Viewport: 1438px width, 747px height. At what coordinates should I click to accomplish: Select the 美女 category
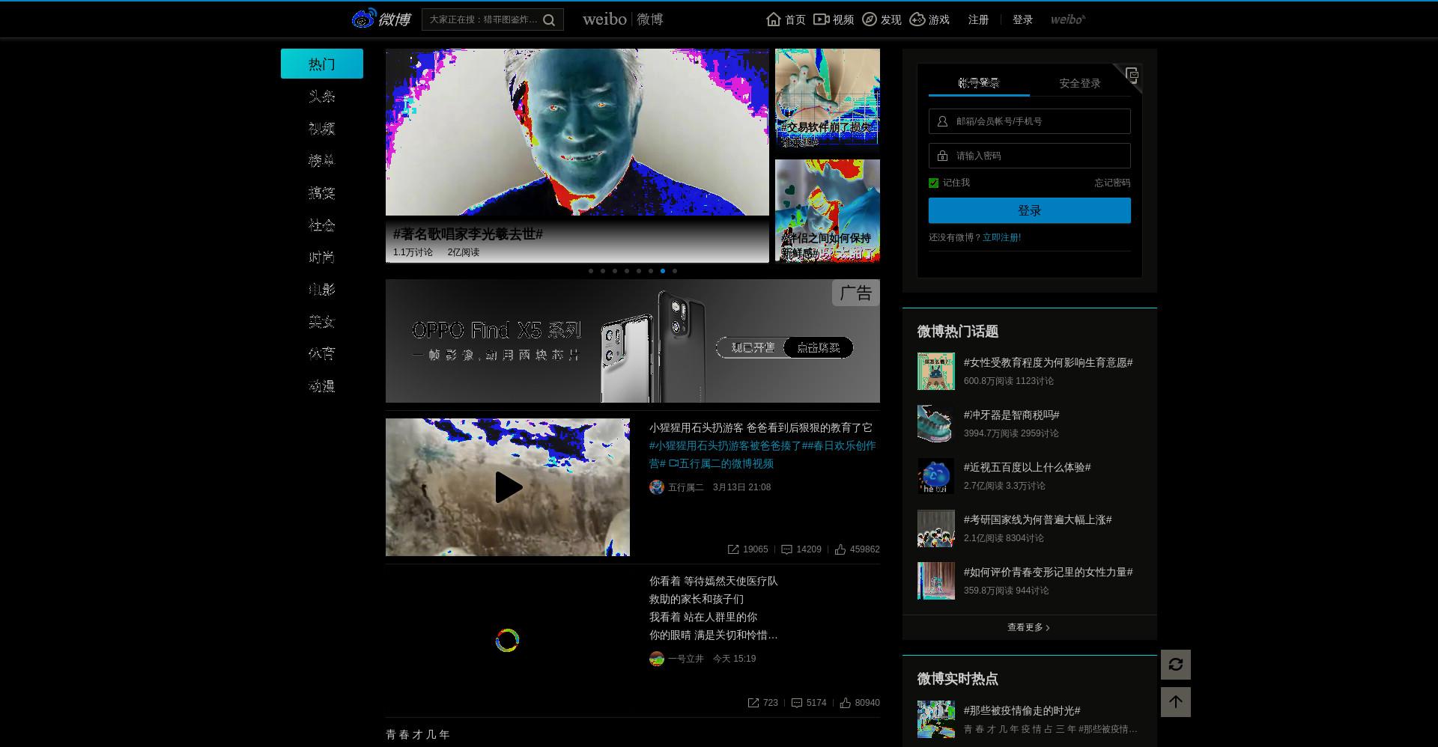coord(322,321)
